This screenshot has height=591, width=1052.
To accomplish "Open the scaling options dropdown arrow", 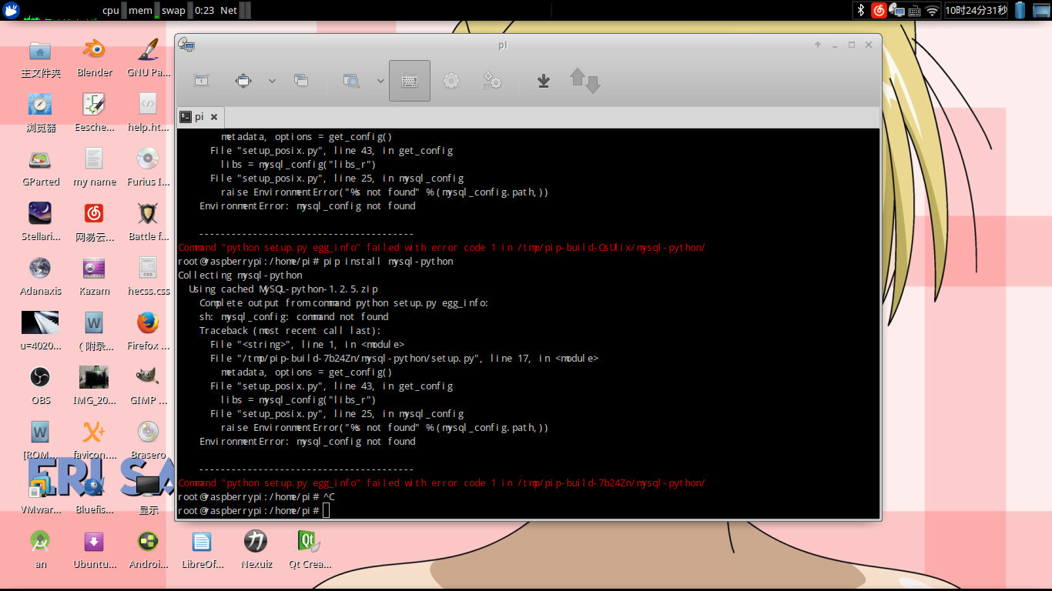I will click(380, 81).
